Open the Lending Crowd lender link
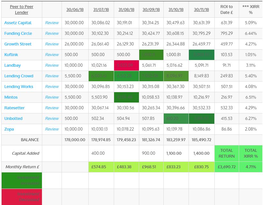 point(19,76)
